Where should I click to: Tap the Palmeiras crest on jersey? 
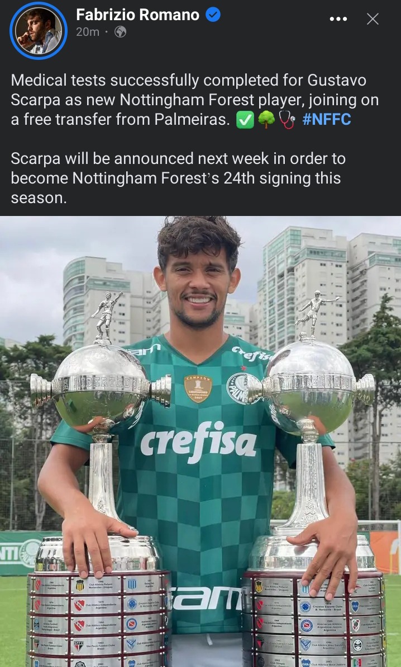238,388
